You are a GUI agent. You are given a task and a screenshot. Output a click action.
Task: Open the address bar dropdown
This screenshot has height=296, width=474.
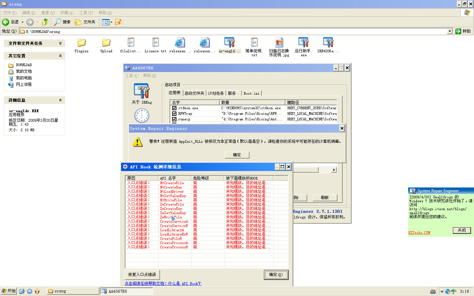[x=450, y=31]
